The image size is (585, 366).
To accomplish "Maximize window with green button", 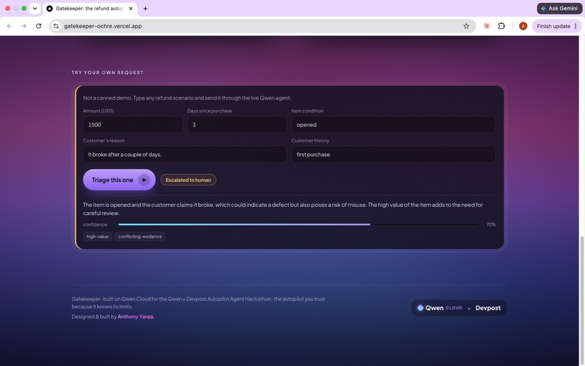I will (24, 8).
